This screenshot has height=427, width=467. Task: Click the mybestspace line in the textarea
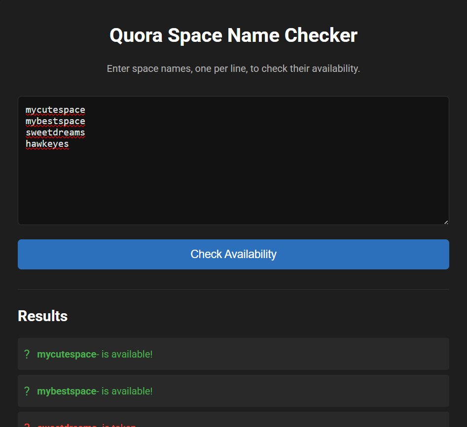[x=55, y=121]
